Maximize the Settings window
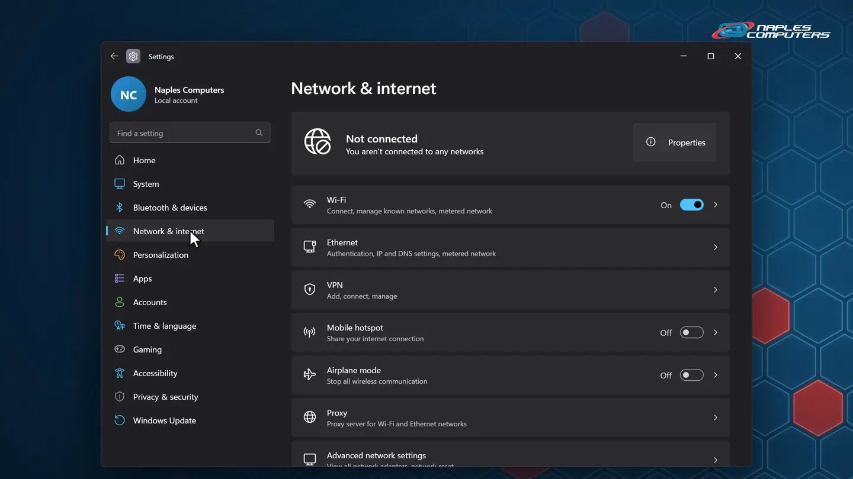The width and height of the screenshot is (853, 479). pyautogui.click(x=711, y=56)
